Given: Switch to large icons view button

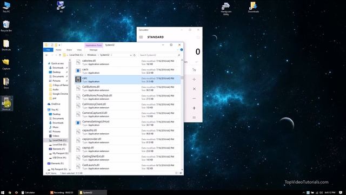Looking at the screenshot, I should click(181, 173).
